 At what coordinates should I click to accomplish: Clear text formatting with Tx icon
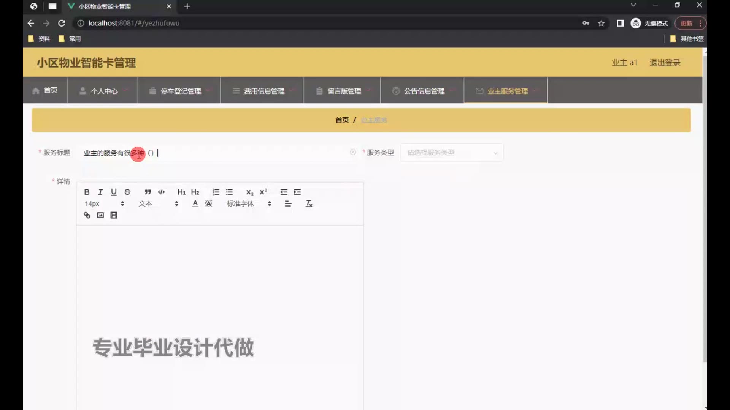point(309,204)
